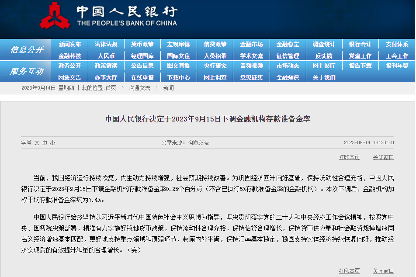416x277 pixels.
Task: Click the 服务互动 section header
Action: pyautogui.click(x=27, y=71)
